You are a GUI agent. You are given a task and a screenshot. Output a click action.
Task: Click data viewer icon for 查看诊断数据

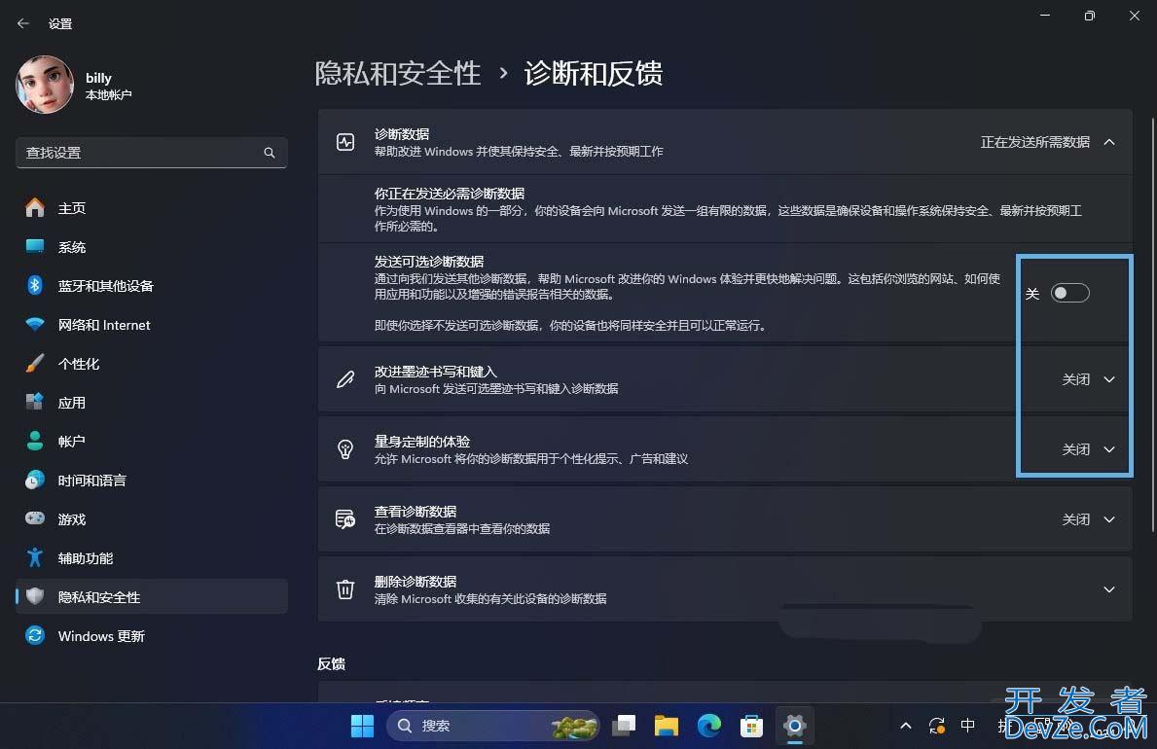point(345,519)
